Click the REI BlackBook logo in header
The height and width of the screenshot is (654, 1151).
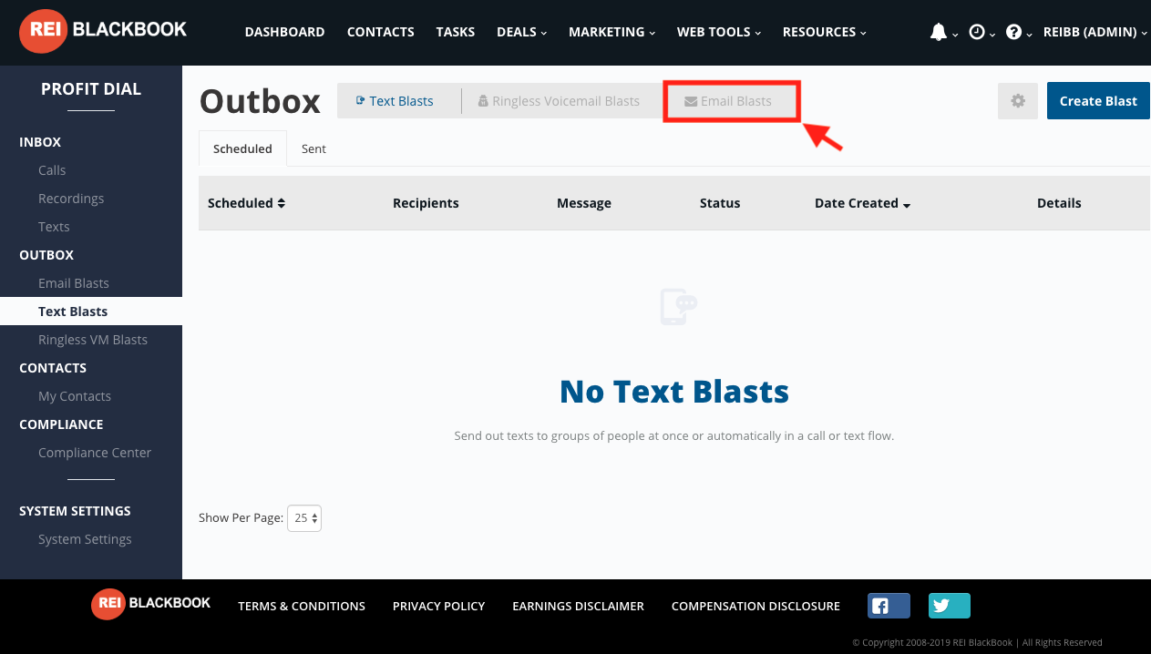[x=103, y=29]
